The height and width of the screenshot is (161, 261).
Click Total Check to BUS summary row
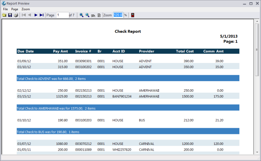tap(128, 131)
